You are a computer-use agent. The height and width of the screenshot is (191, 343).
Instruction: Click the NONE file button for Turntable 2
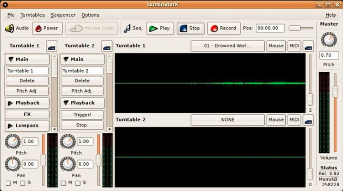tap(228, 120)
